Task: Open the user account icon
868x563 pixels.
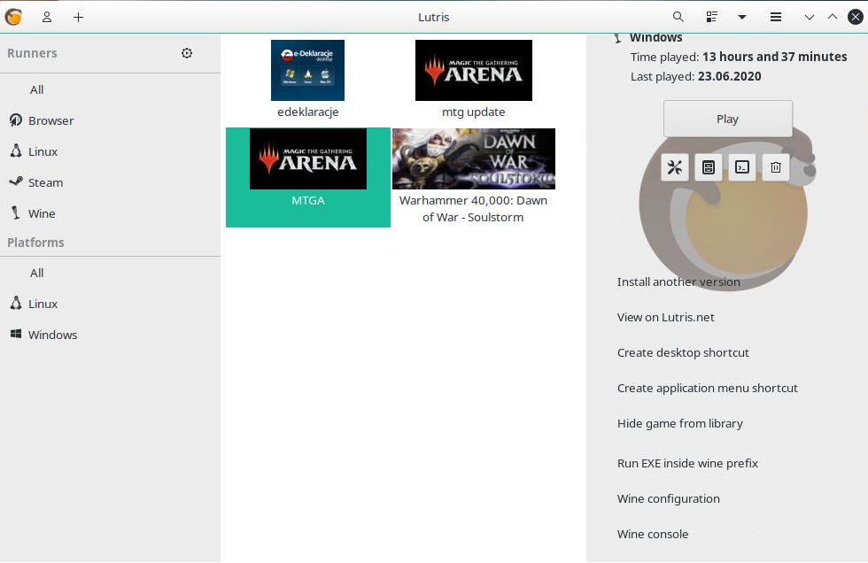Action: 47,17
